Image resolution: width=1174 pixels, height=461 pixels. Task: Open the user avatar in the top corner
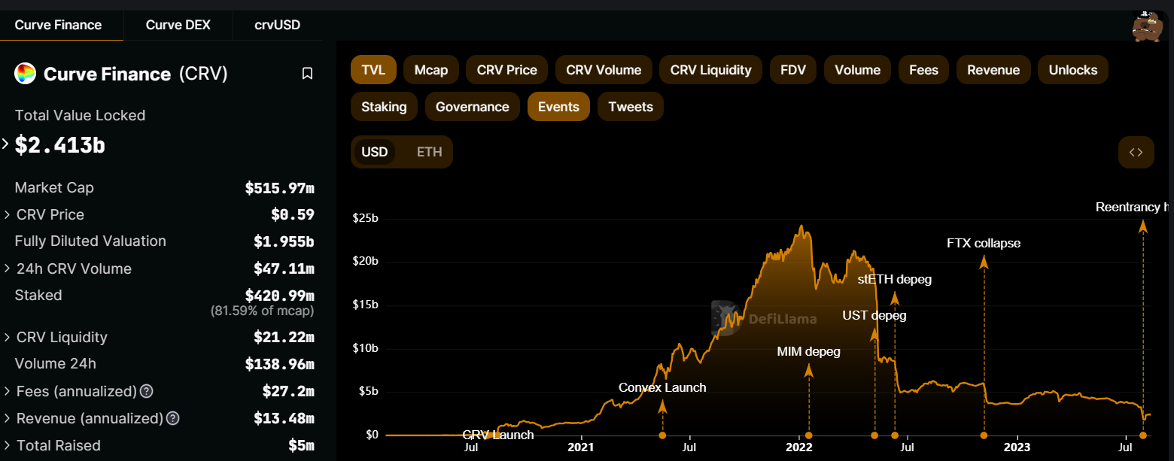click(1148, 26)
